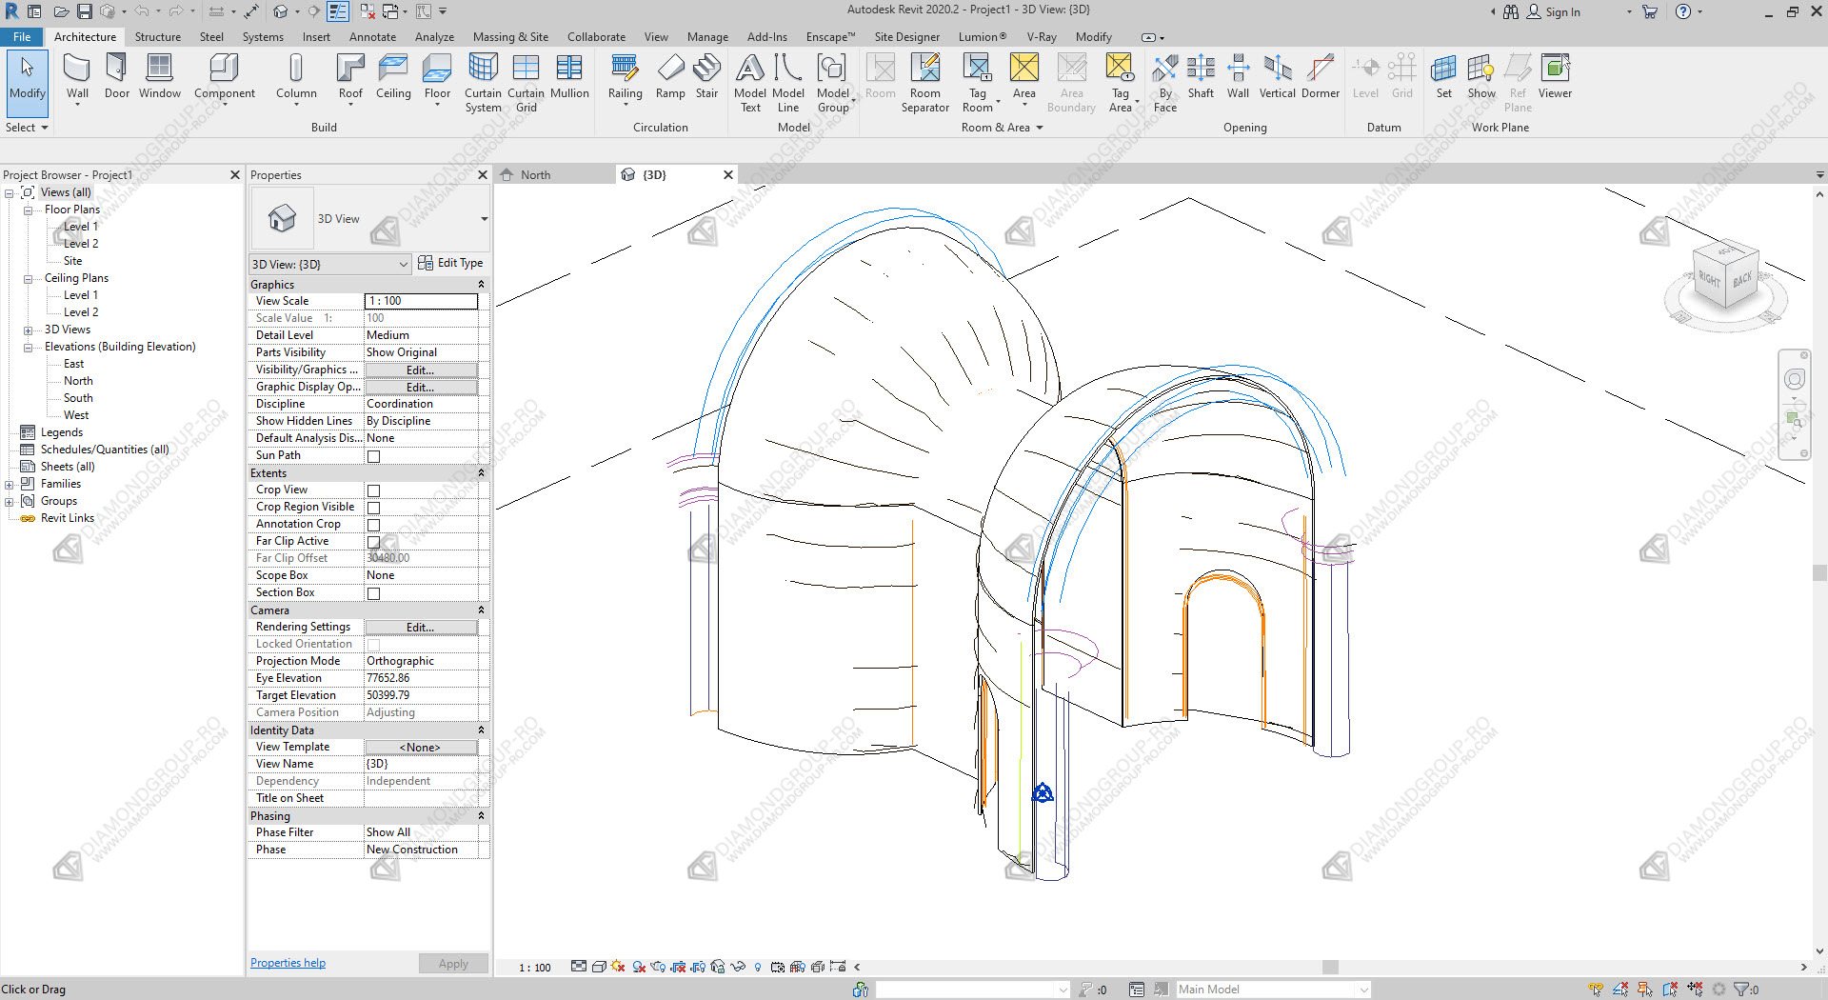The width and height of the screenshot is (1828, 1000).
Task: Open the 3D View instance dropdown
Action: click(403, 264)
